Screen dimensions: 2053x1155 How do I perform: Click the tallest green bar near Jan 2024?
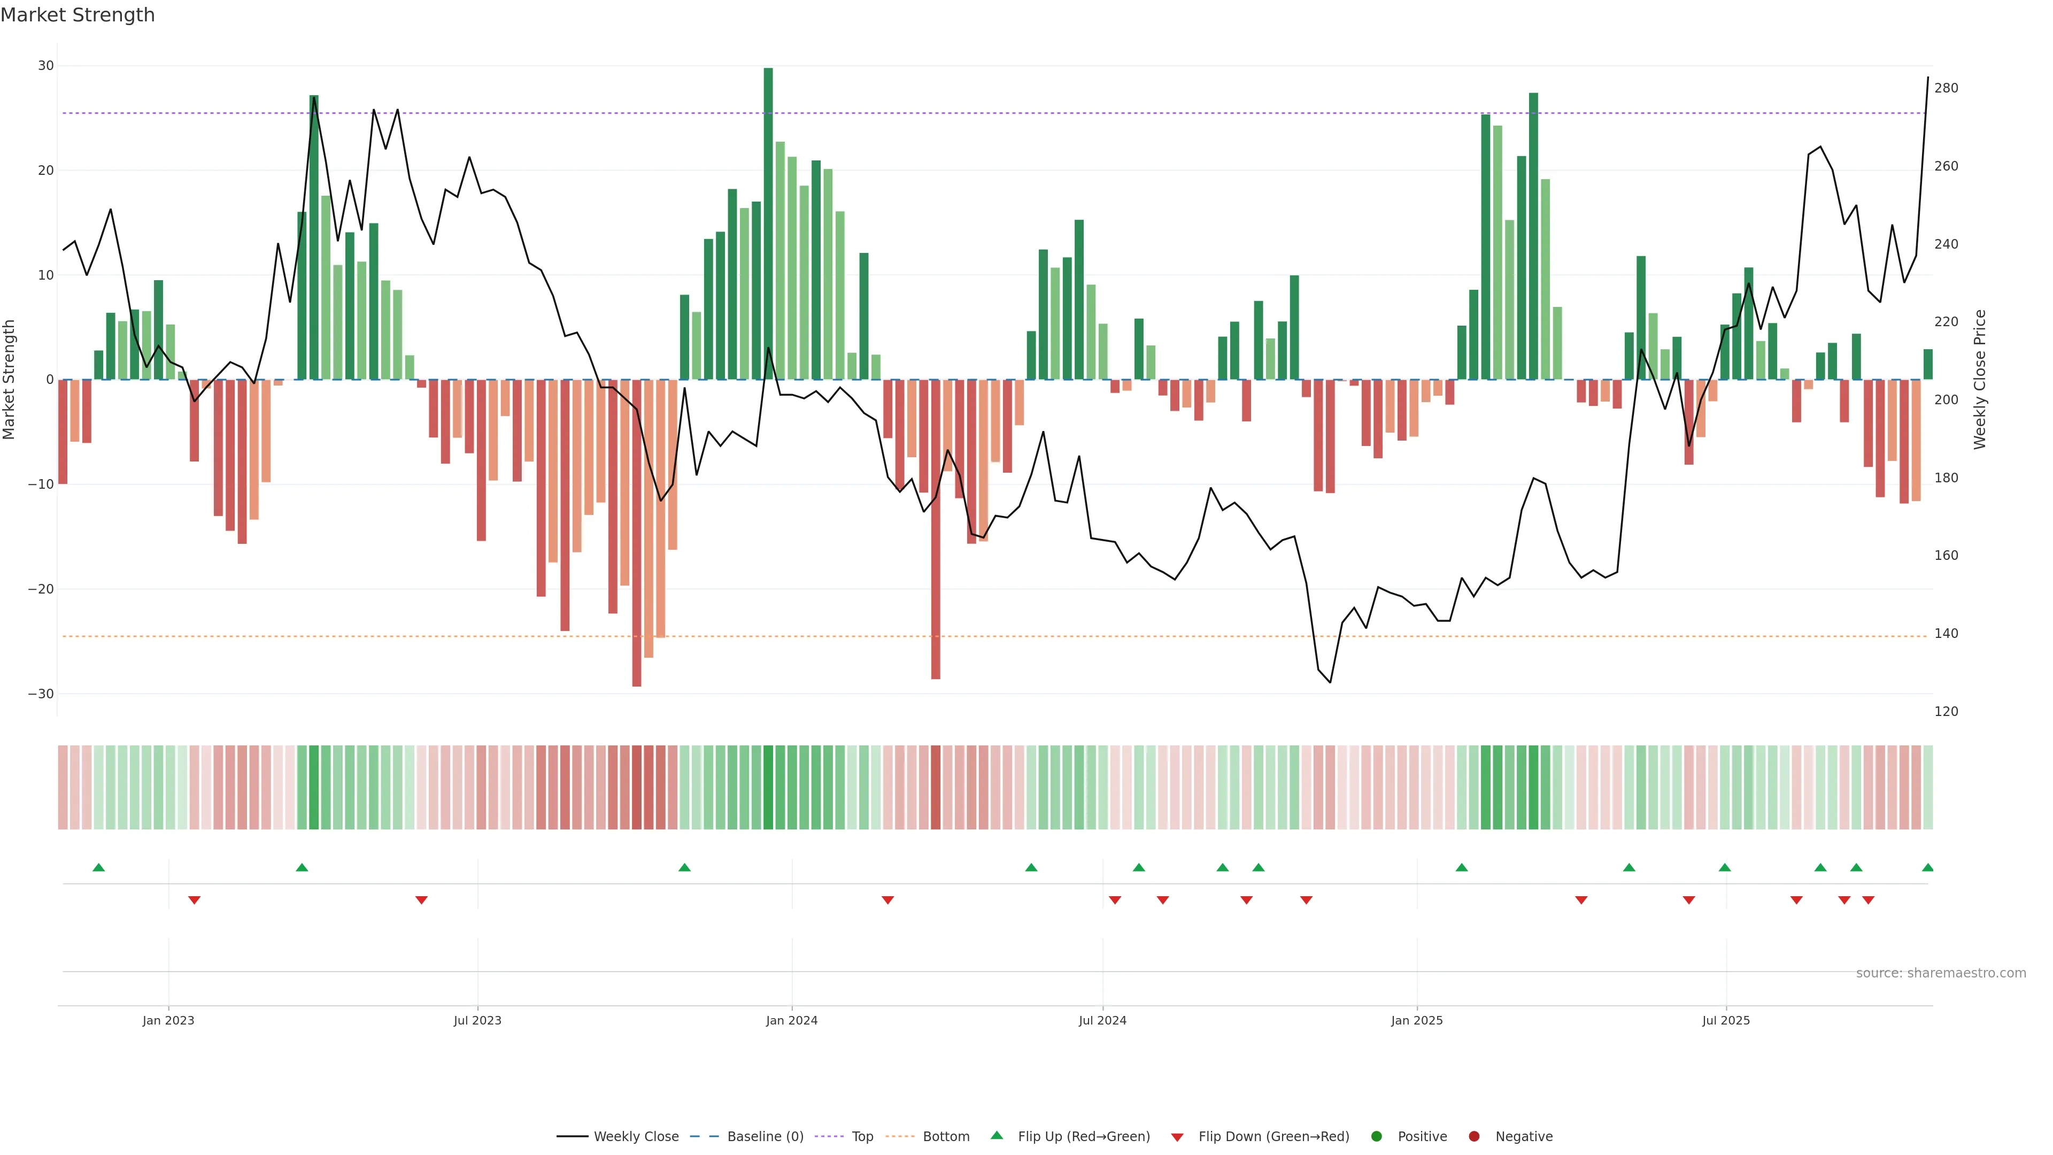click(x=768, y=223)
